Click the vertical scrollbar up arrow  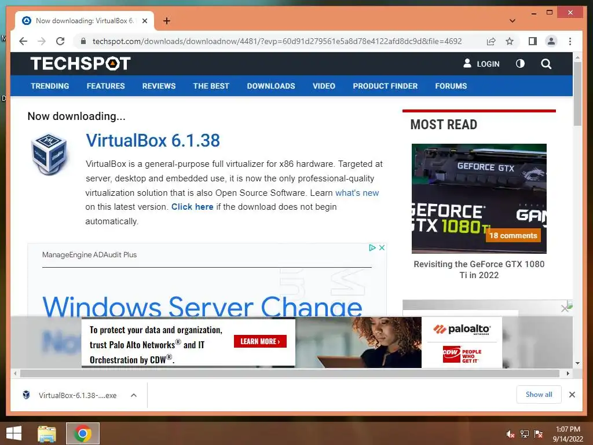(x=577, y=57)
